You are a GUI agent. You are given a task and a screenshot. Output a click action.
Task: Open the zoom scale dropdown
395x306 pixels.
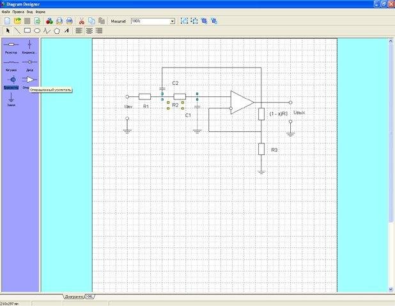click(172, 21)
